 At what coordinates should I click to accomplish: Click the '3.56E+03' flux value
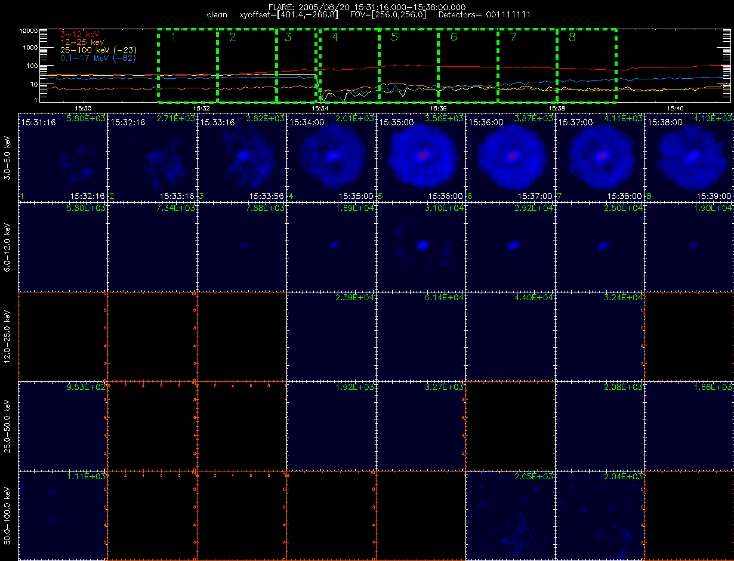coord(445,119)
